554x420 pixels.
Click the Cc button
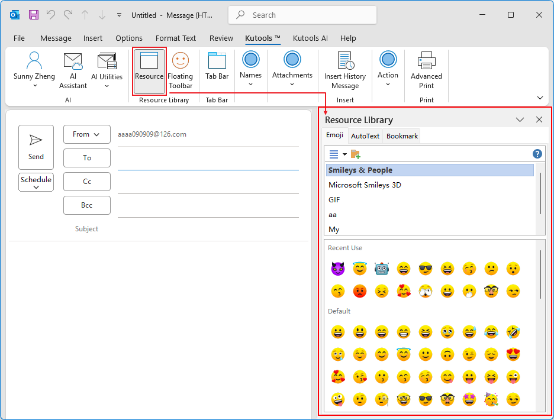coord(87,182)
